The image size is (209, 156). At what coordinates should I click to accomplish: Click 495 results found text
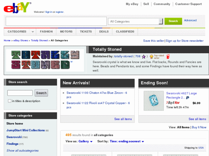[89, 135]
